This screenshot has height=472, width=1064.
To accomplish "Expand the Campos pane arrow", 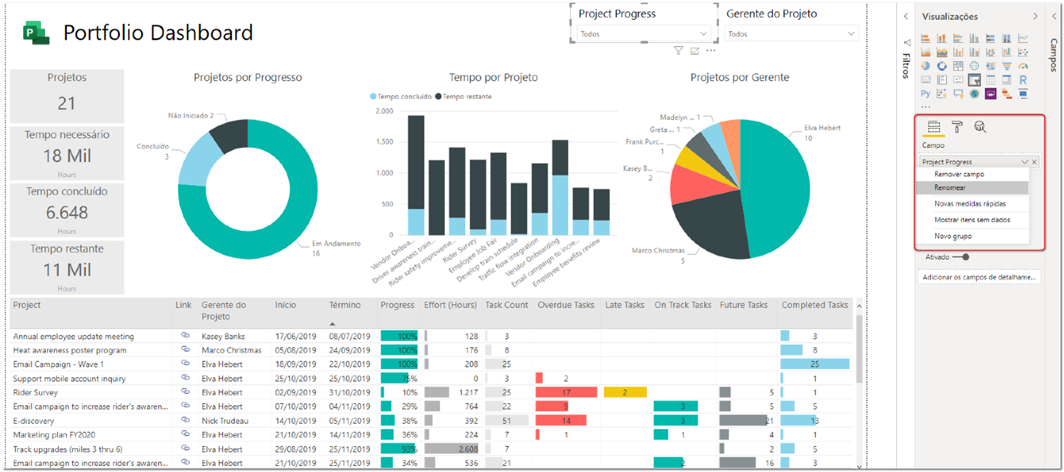I will [x=1054, y=16].
